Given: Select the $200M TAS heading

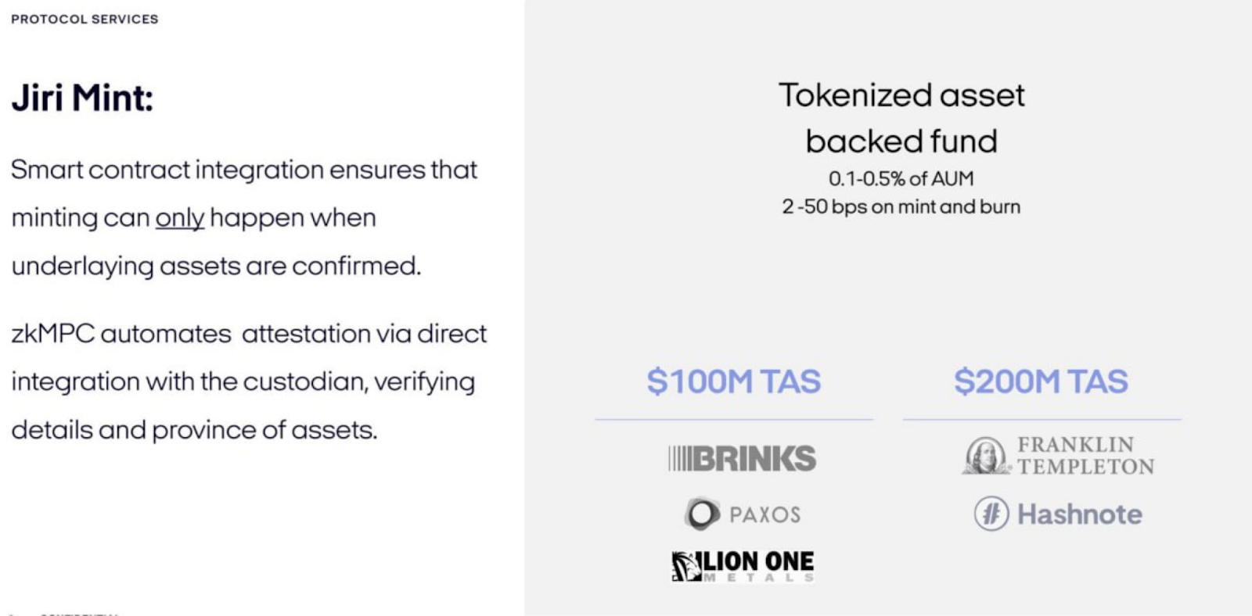Looking at the screenshot, I should (1041, 381).
